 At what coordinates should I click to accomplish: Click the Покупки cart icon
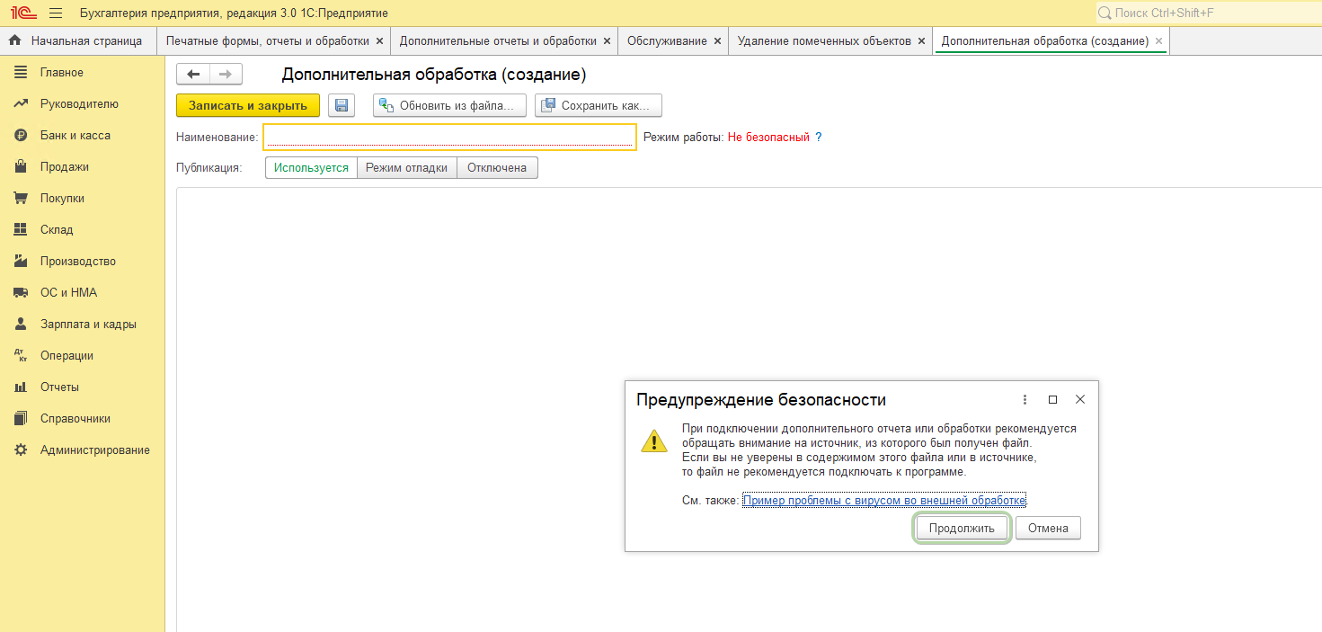[x=21, y=198]
